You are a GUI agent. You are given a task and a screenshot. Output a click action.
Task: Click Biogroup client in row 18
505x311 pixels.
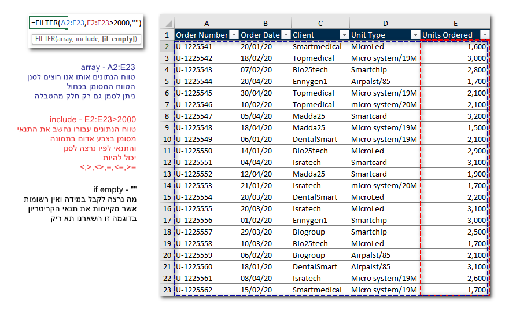(320, 232)
